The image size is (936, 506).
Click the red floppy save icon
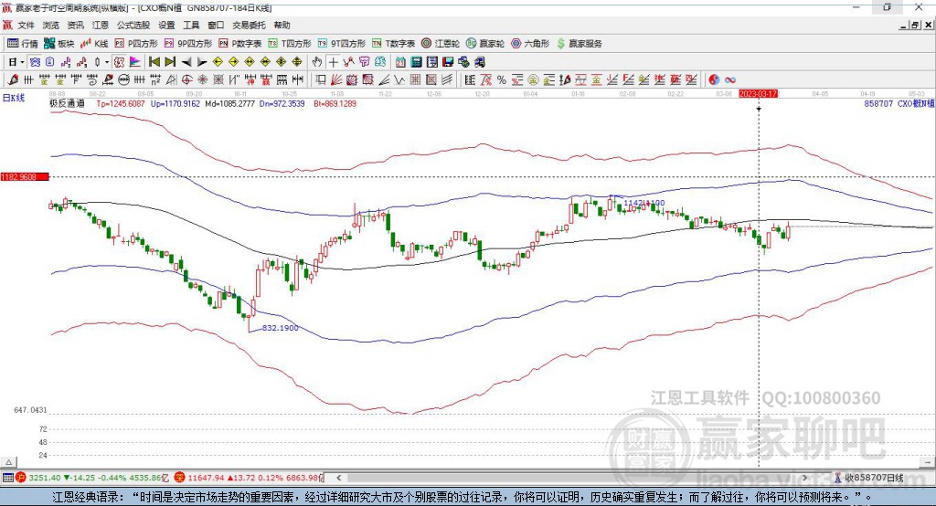click(x=448, y=62)
